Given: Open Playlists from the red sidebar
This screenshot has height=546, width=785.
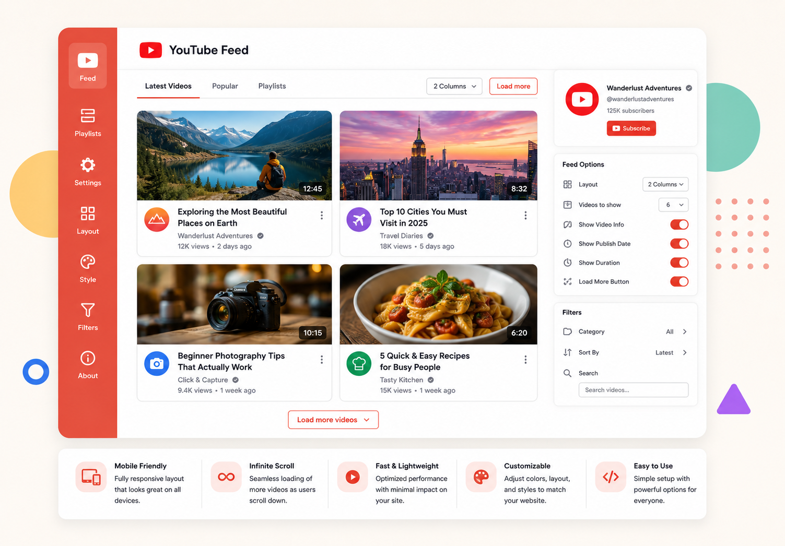Looking at the screenshot, I should 88,123.
